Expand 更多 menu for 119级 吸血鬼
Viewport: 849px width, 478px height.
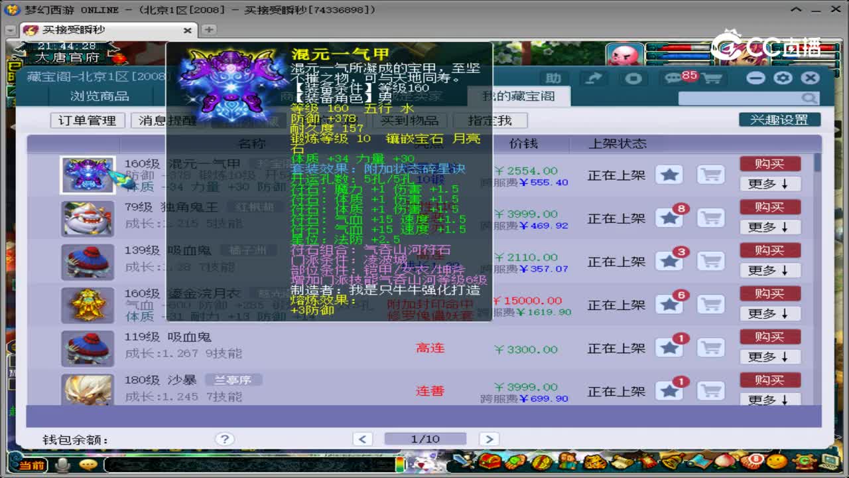coord(770,357)
